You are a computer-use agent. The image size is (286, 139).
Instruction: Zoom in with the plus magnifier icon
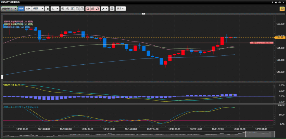pyautogui.click(x=63, y=9)
